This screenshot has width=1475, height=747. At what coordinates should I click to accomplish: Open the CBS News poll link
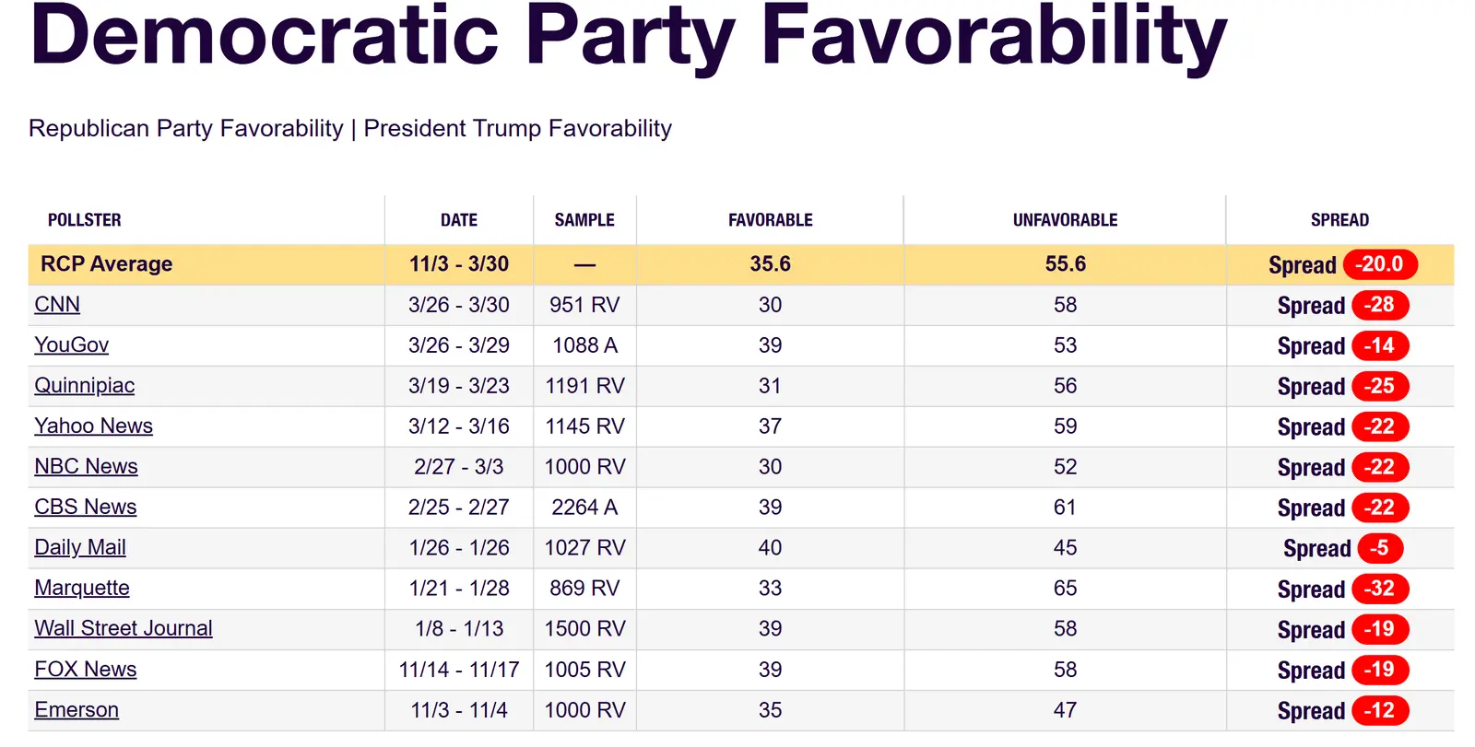(x=85, y=508)
